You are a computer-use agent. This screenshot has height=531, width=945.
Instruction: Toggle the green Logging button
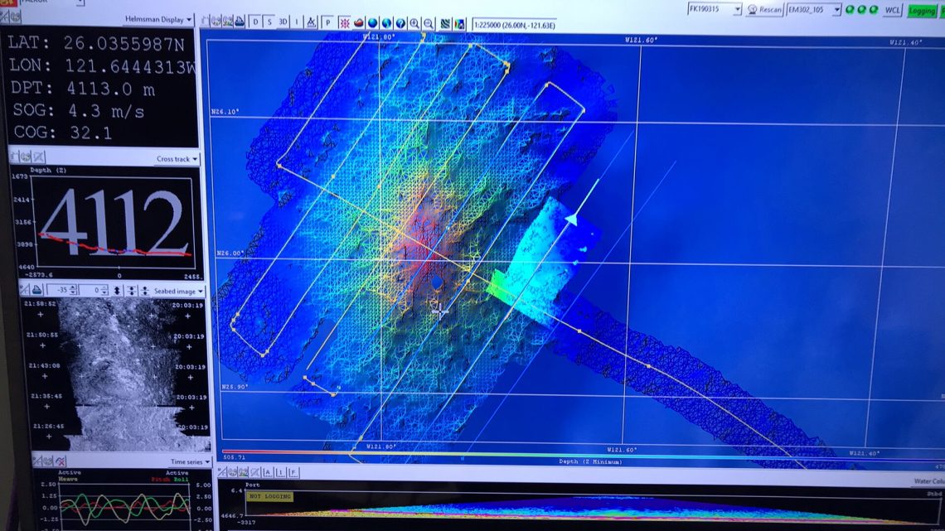922,11
